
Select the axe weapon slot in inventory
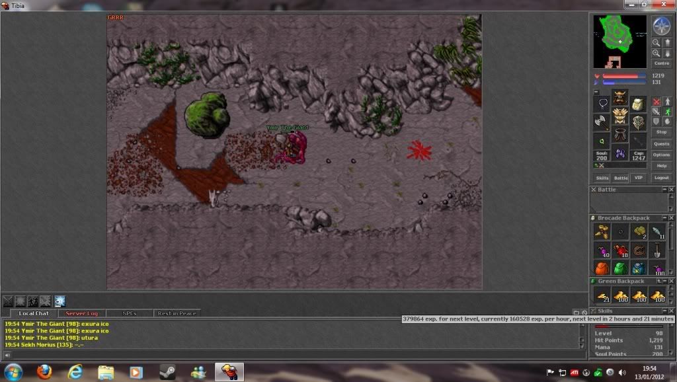pos(602,122)
